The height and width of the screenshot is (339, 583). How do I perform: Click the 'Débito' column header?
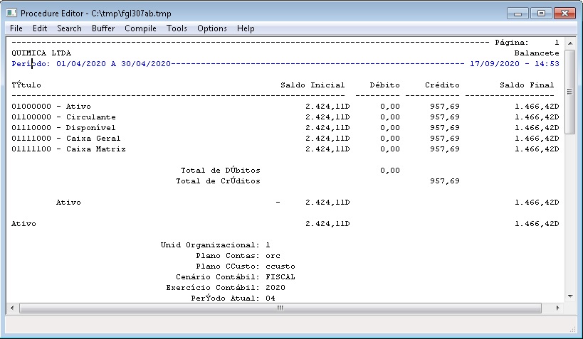pos(385,85)
